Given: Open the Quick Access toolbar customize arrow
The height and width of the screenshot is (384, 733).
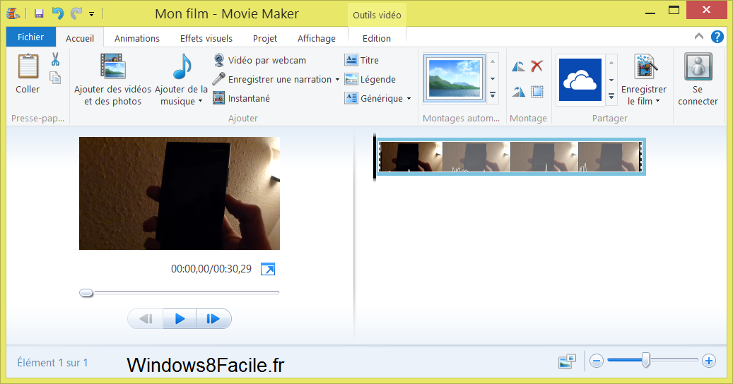Looking at the screenshot, I should [92, 14].
